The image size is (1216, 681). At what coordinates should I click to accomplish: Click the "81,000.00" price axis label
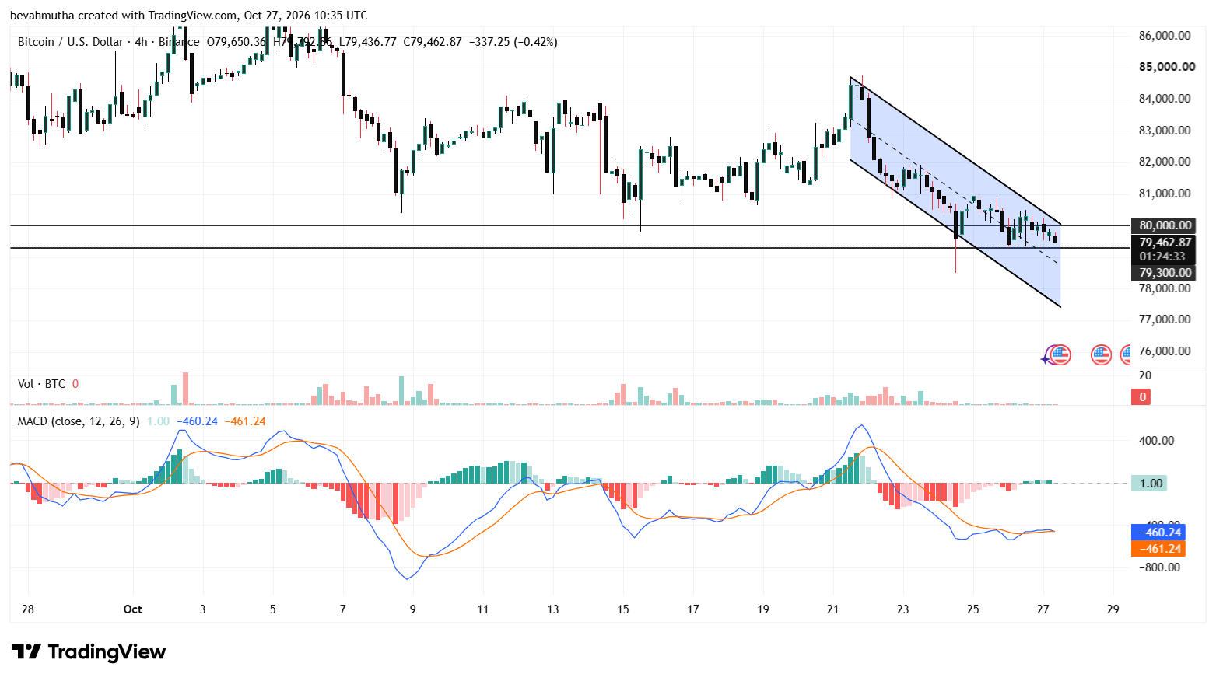(1165, 194)
